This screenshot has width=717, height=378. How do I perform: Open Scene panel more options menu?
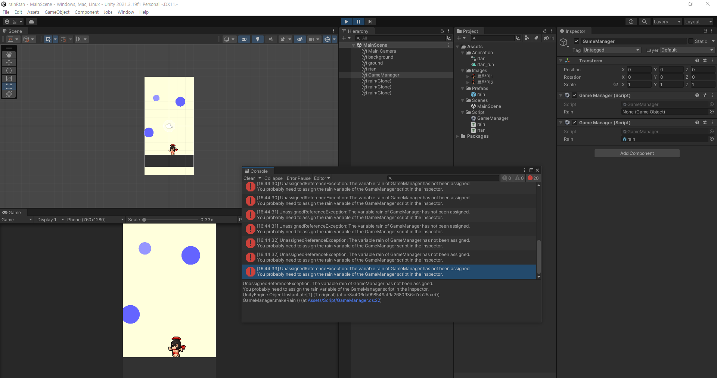click(333, 31)
